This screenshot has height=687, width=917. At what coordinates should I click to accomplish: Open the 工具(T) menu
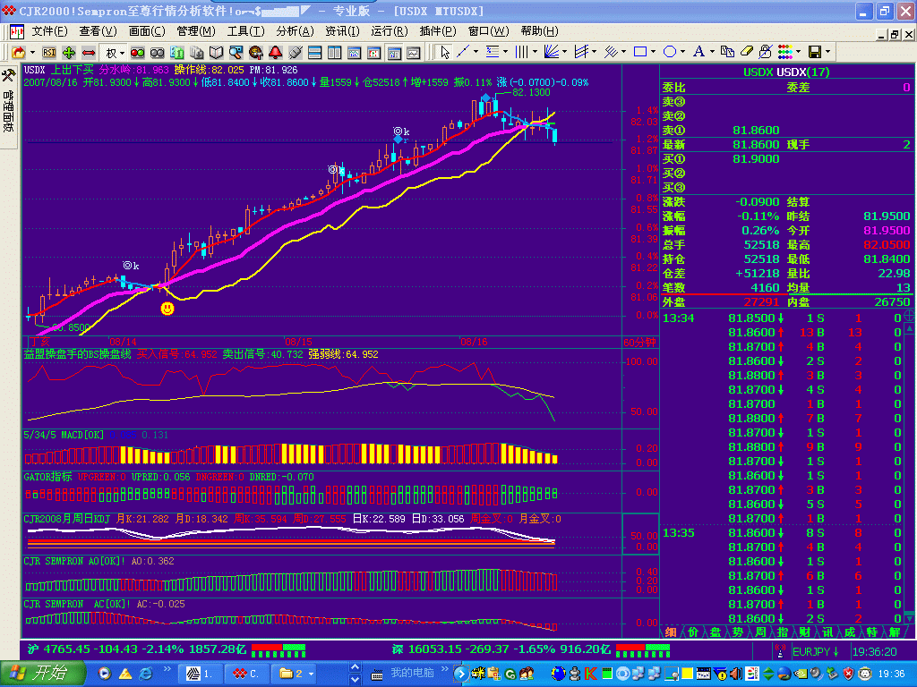245,31
